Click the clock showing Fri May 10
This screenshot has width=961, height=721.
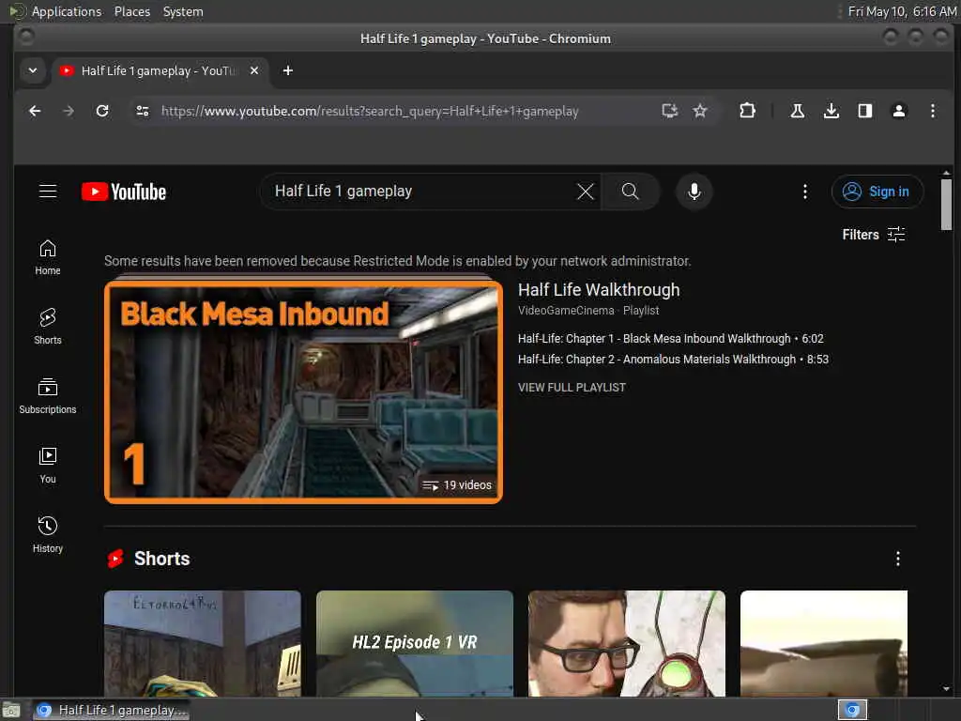[x=902, y=11]
